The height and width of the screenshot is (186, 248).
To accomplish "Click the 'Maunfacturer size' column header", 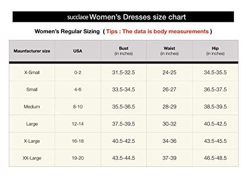I will 32,51.
